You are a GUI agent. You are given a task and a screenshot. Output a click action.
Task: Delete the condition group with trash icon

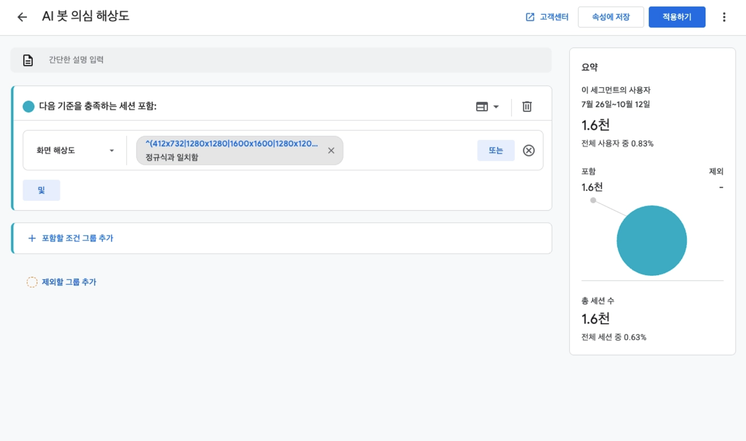[x=527, y=107]
